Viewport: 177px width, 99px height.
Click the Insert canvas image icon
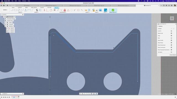click(100, 10)
